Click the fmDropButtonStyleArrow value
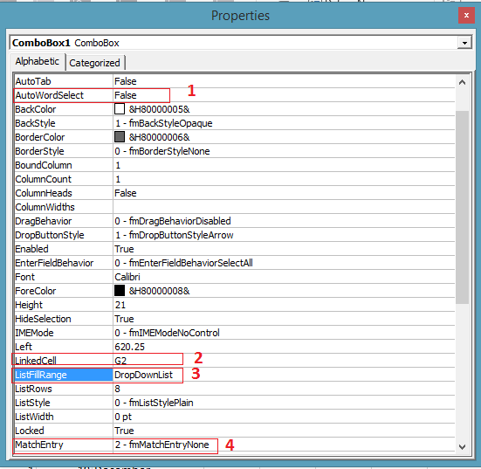Viewport: 481px width, 469px height. (x=175, y=235)
